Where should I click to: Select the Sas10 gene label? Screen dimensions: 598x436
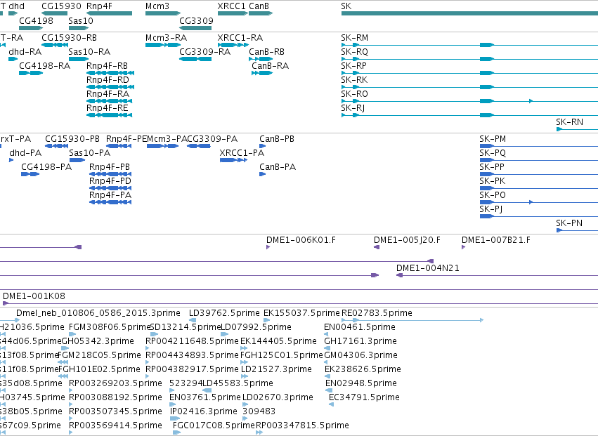click(81, 20)
